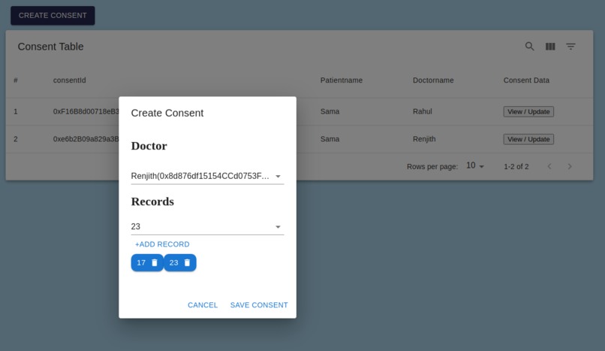Click the Create Consent dialog title
Screen dimensions: 605x351
tap(167, 113)
